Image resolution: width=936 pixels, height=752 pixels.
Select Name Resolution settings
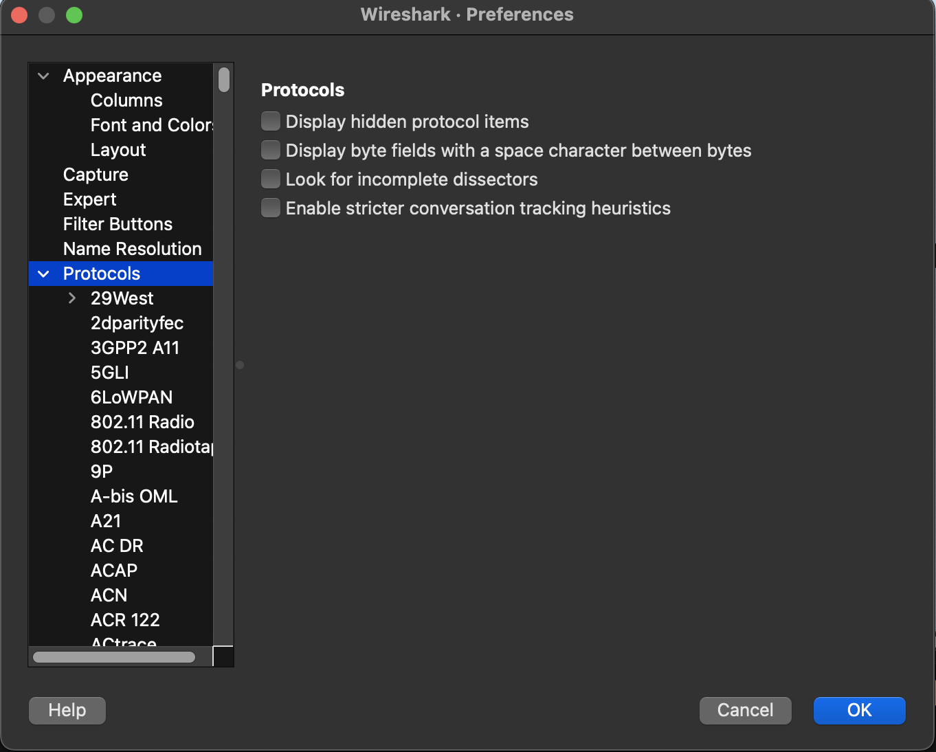click(x=132, y=249)
